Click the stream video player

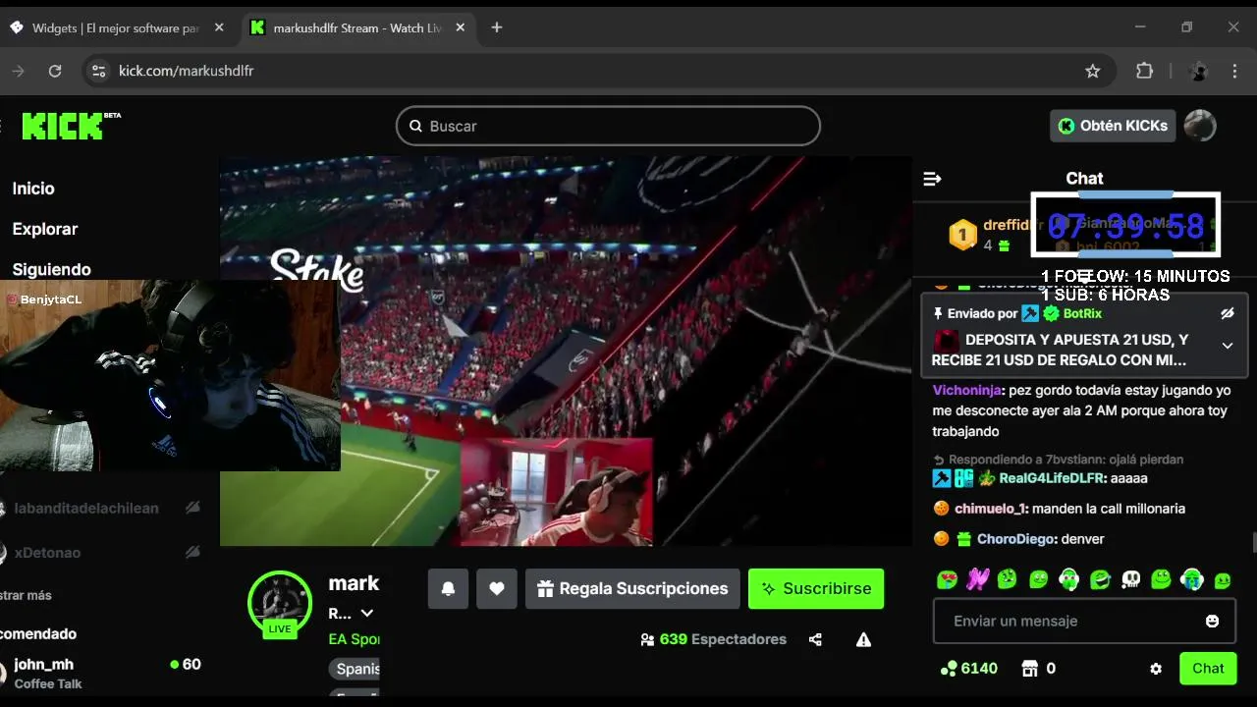565,351
